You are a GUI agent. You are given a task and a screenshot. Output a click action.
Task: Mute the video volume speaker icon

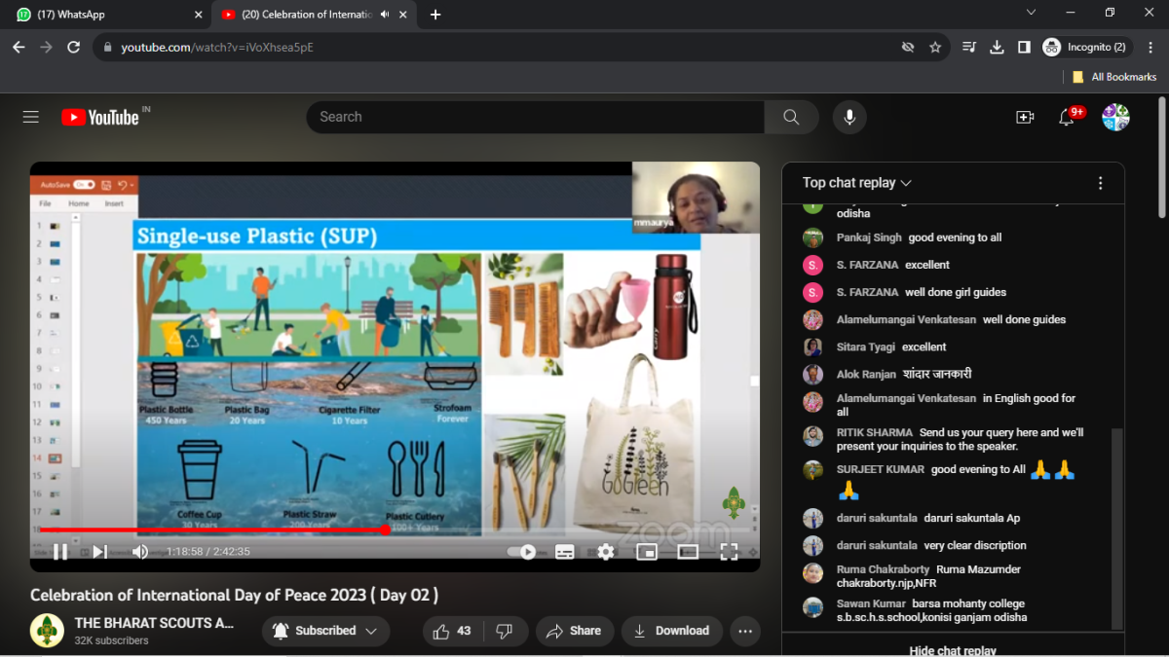[140, 552]
